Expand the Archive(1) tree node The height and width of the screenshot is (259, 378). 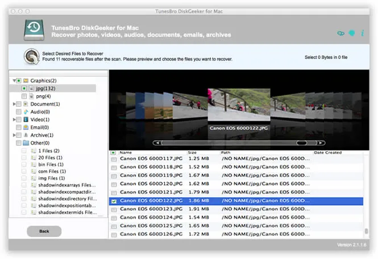14,135
